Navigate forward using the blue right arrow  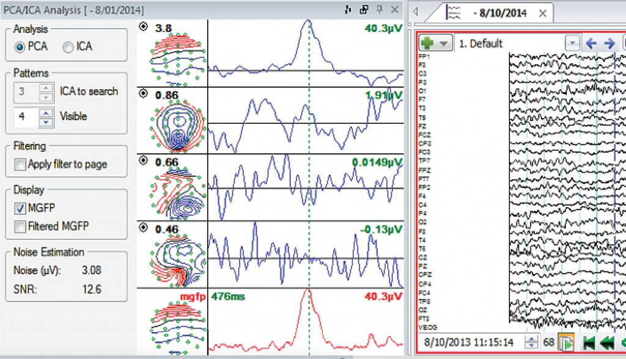tap(609, 43)
